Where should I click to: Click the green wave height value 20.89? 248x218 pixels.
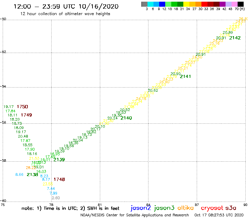pos(228,33)
